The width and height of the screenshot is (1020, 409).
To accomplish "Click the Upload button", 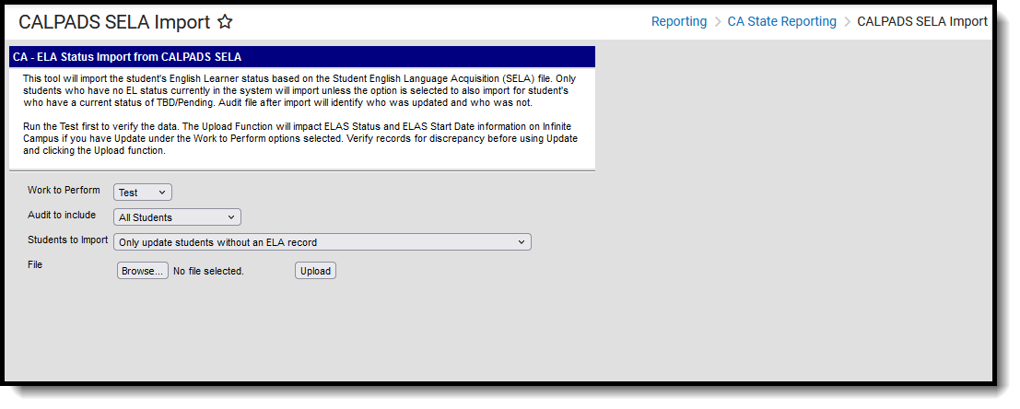I will click(315, 271).
